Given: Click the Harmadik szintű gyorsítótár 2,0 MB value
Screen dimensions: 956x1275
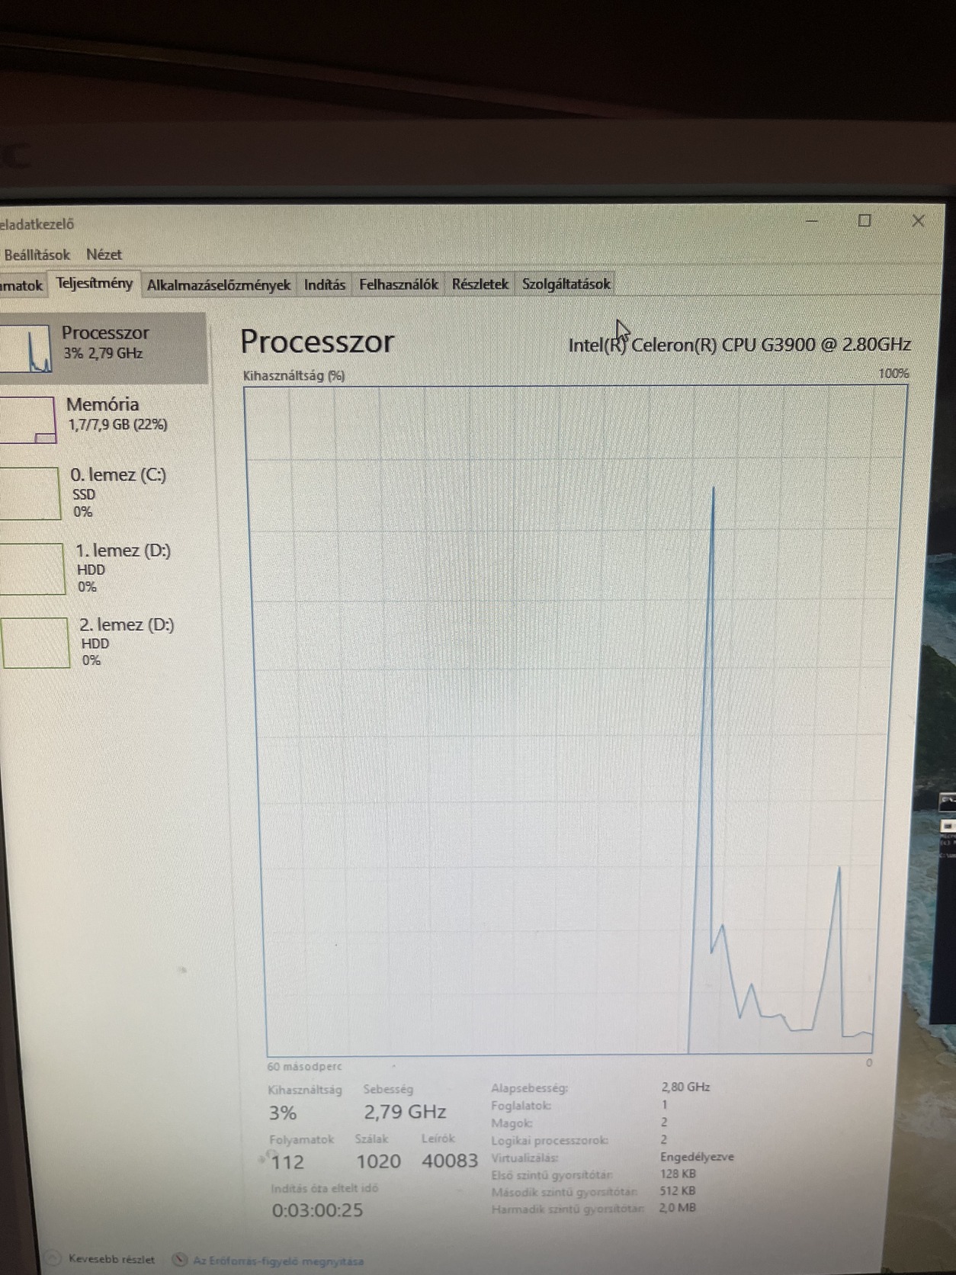Looking at the screenshot, I should click(x=678, y=1208).
